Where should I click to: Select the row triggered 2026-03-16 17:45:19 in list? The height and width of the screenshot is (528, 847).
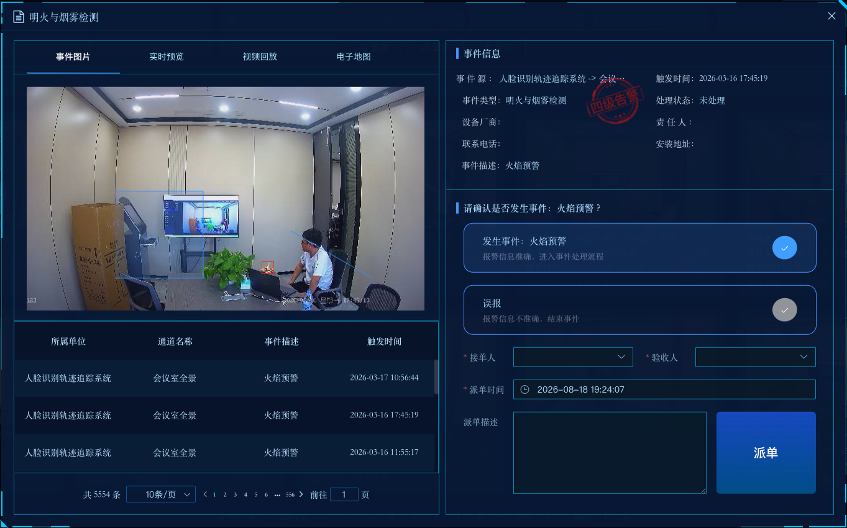pyautogui.click(x=224, y=416)
